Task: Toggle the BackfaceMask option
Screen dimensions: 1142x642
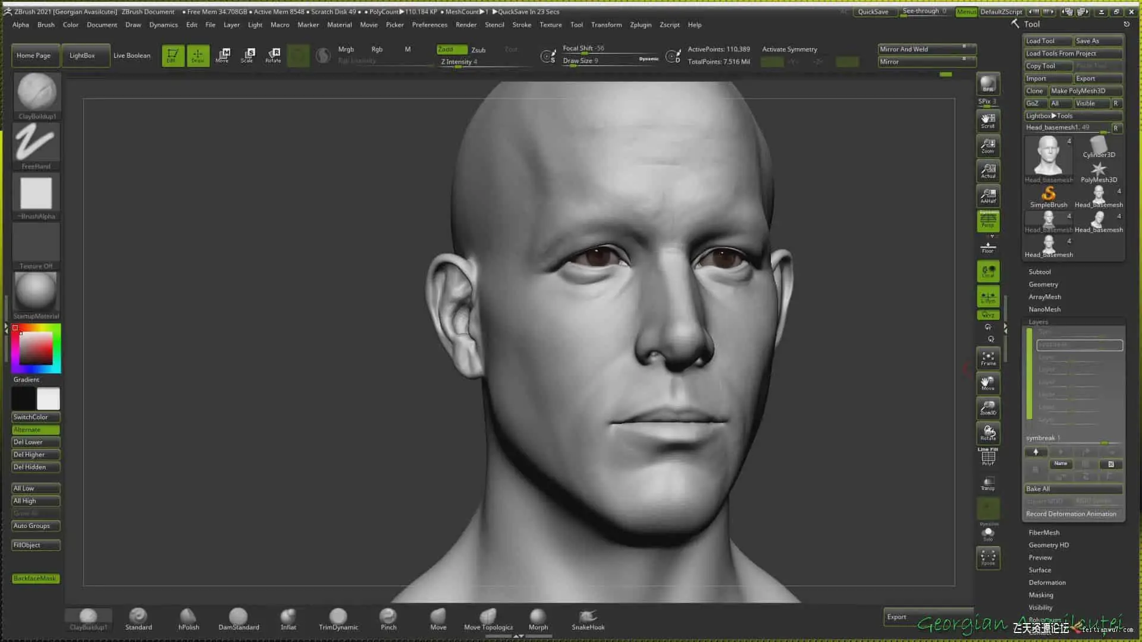Action: (x=35, y=578)
